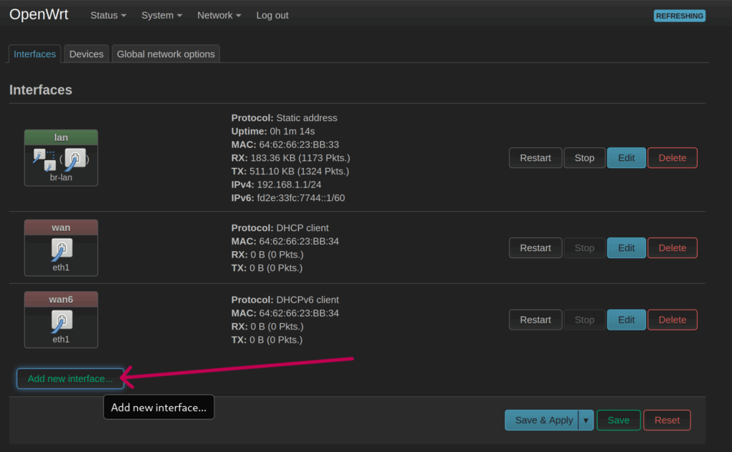Restart the lan interface

tap(535, 158)
